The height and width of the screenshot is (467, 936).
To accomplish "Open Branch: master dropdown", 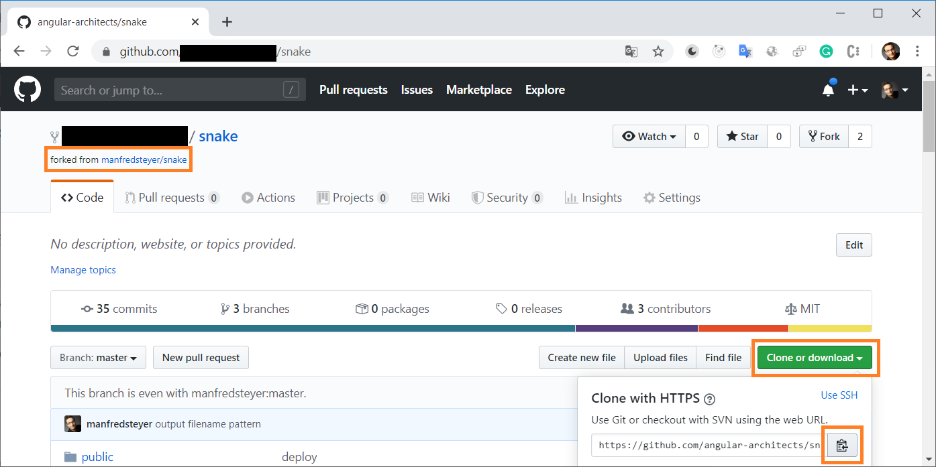I will 98,358.
